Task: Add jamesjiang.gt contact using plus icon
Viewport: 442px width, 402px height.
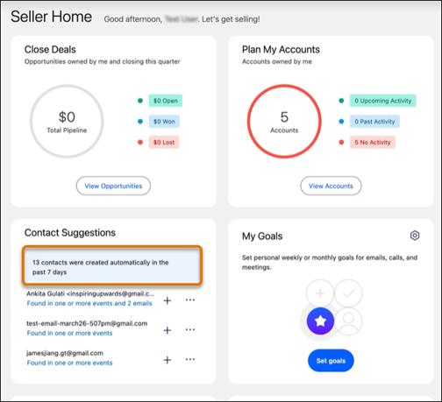Action: click(x=168, y=360)
